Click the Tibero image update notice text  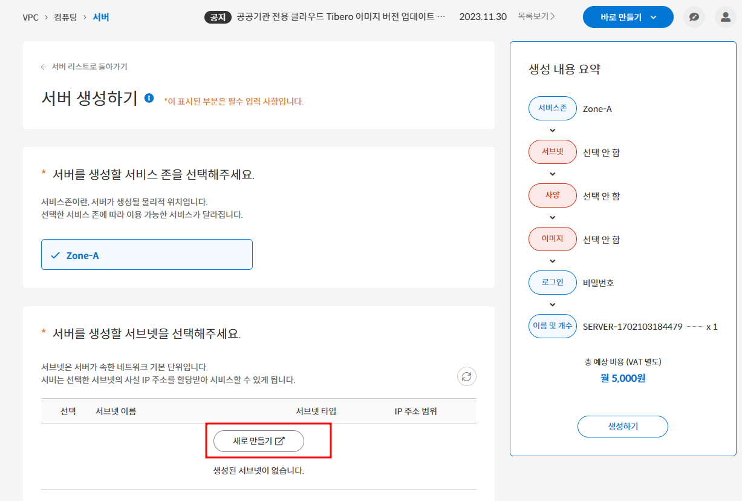coord(339,17)
